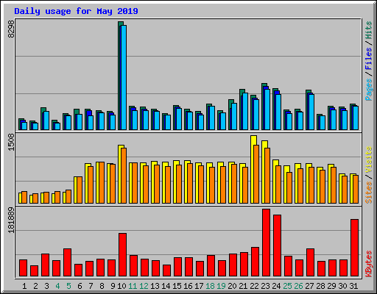Click the day 5 red KBytes bar

coord(67,262)
